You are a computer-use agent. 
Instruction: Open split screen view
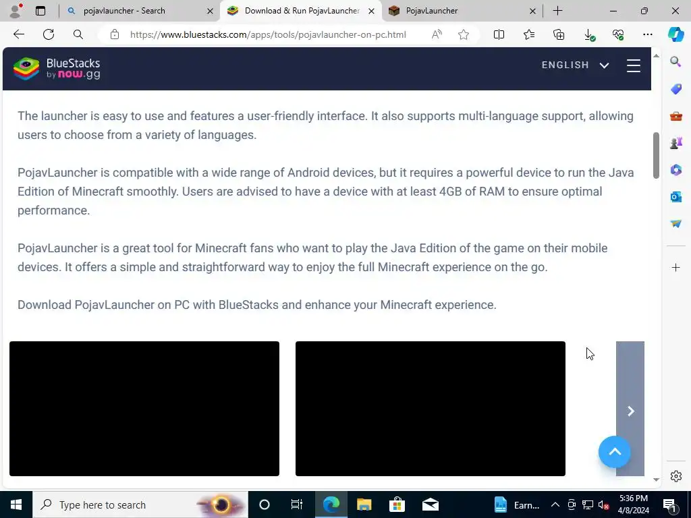[499, 34]
